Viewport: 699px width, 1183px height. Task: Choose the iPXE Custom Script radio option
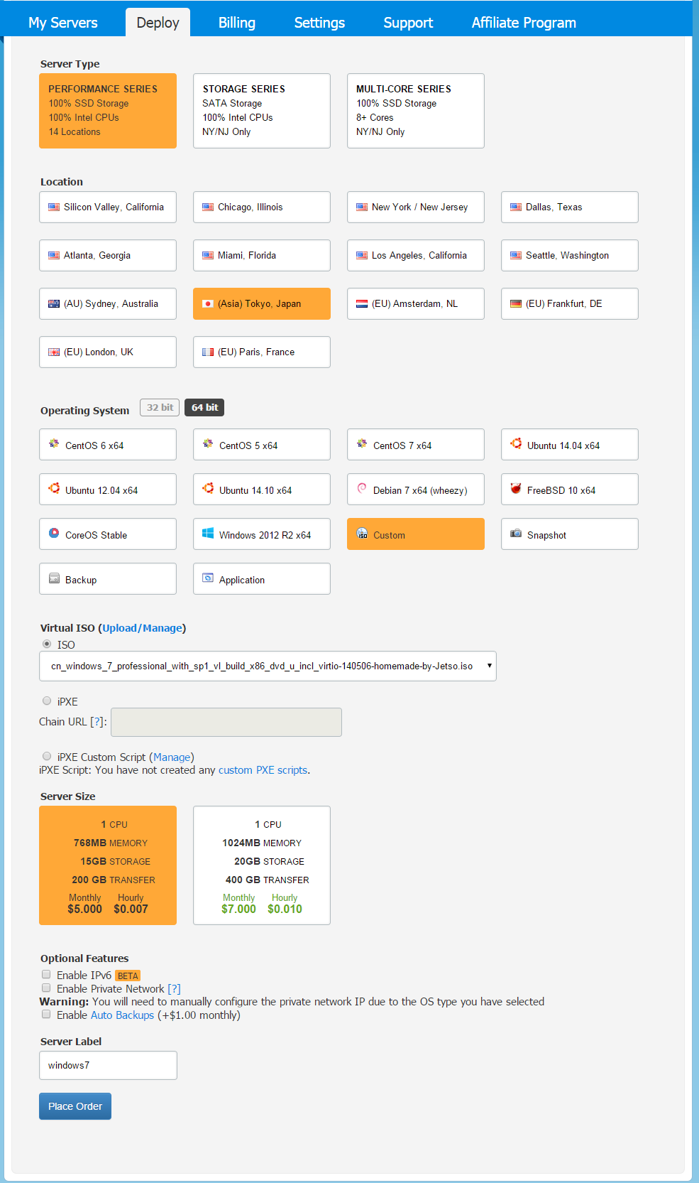coord(47,756)
